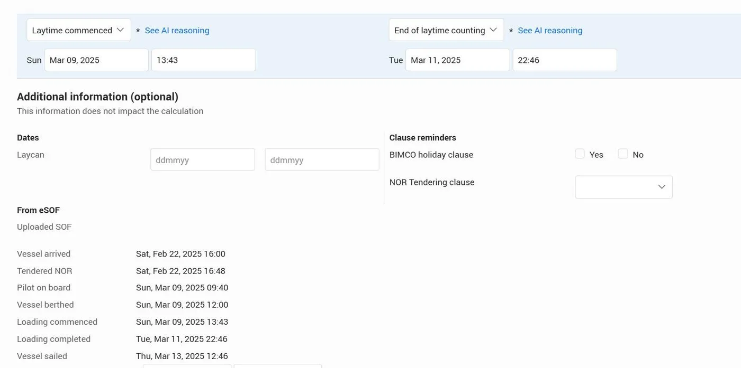Open See AI reasoning for Laytime commenced

pos(177,31)
